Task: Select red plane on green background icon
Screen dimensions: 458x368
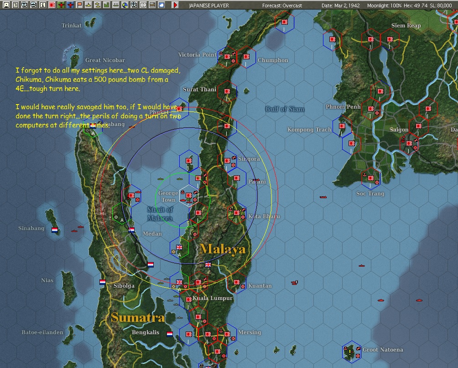Action: [x=61, y=5]
